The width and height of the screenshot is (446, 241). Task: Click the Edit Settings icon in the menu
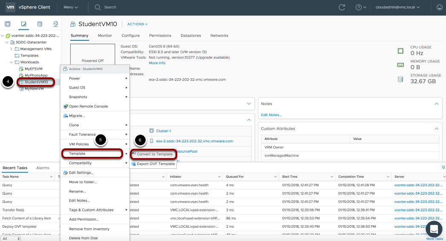tap(66, 173)
